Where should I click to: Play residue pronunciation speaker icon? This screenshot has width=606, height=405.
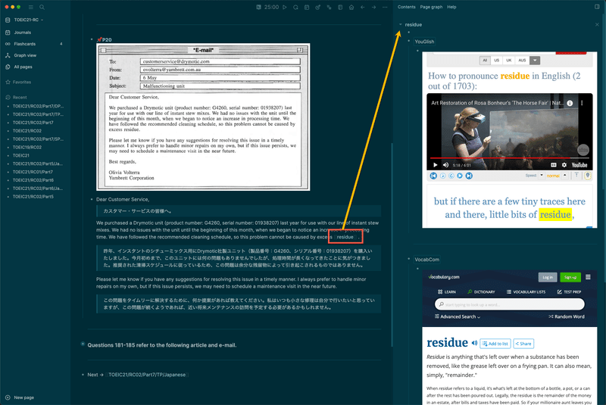[474, 343]
